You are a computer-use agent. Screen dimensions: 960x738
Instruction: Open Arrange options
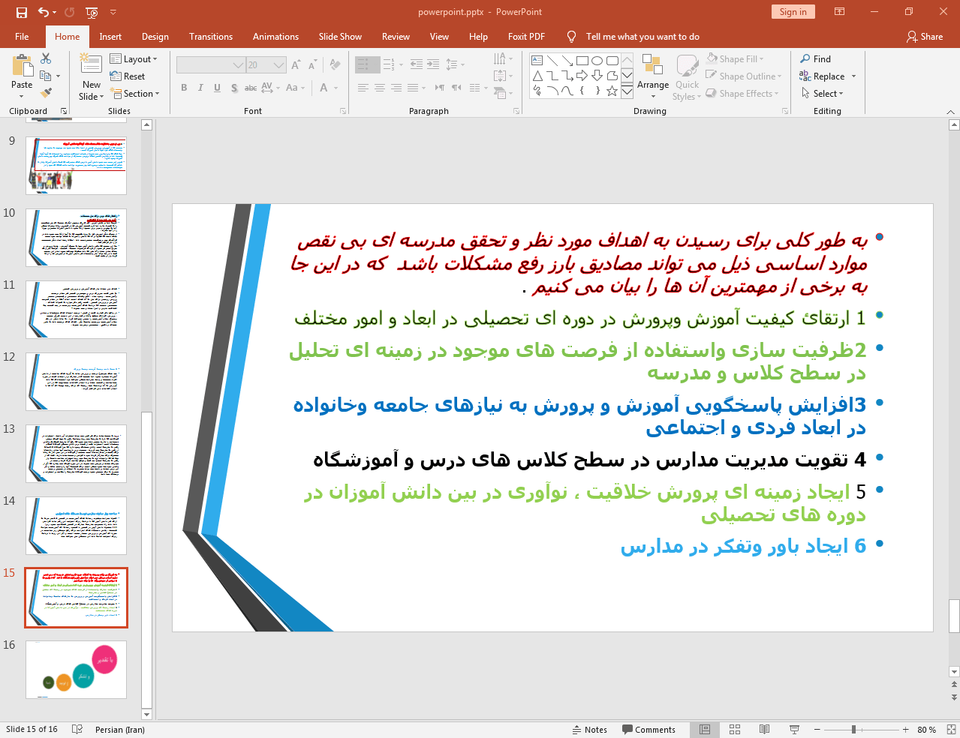653,76
